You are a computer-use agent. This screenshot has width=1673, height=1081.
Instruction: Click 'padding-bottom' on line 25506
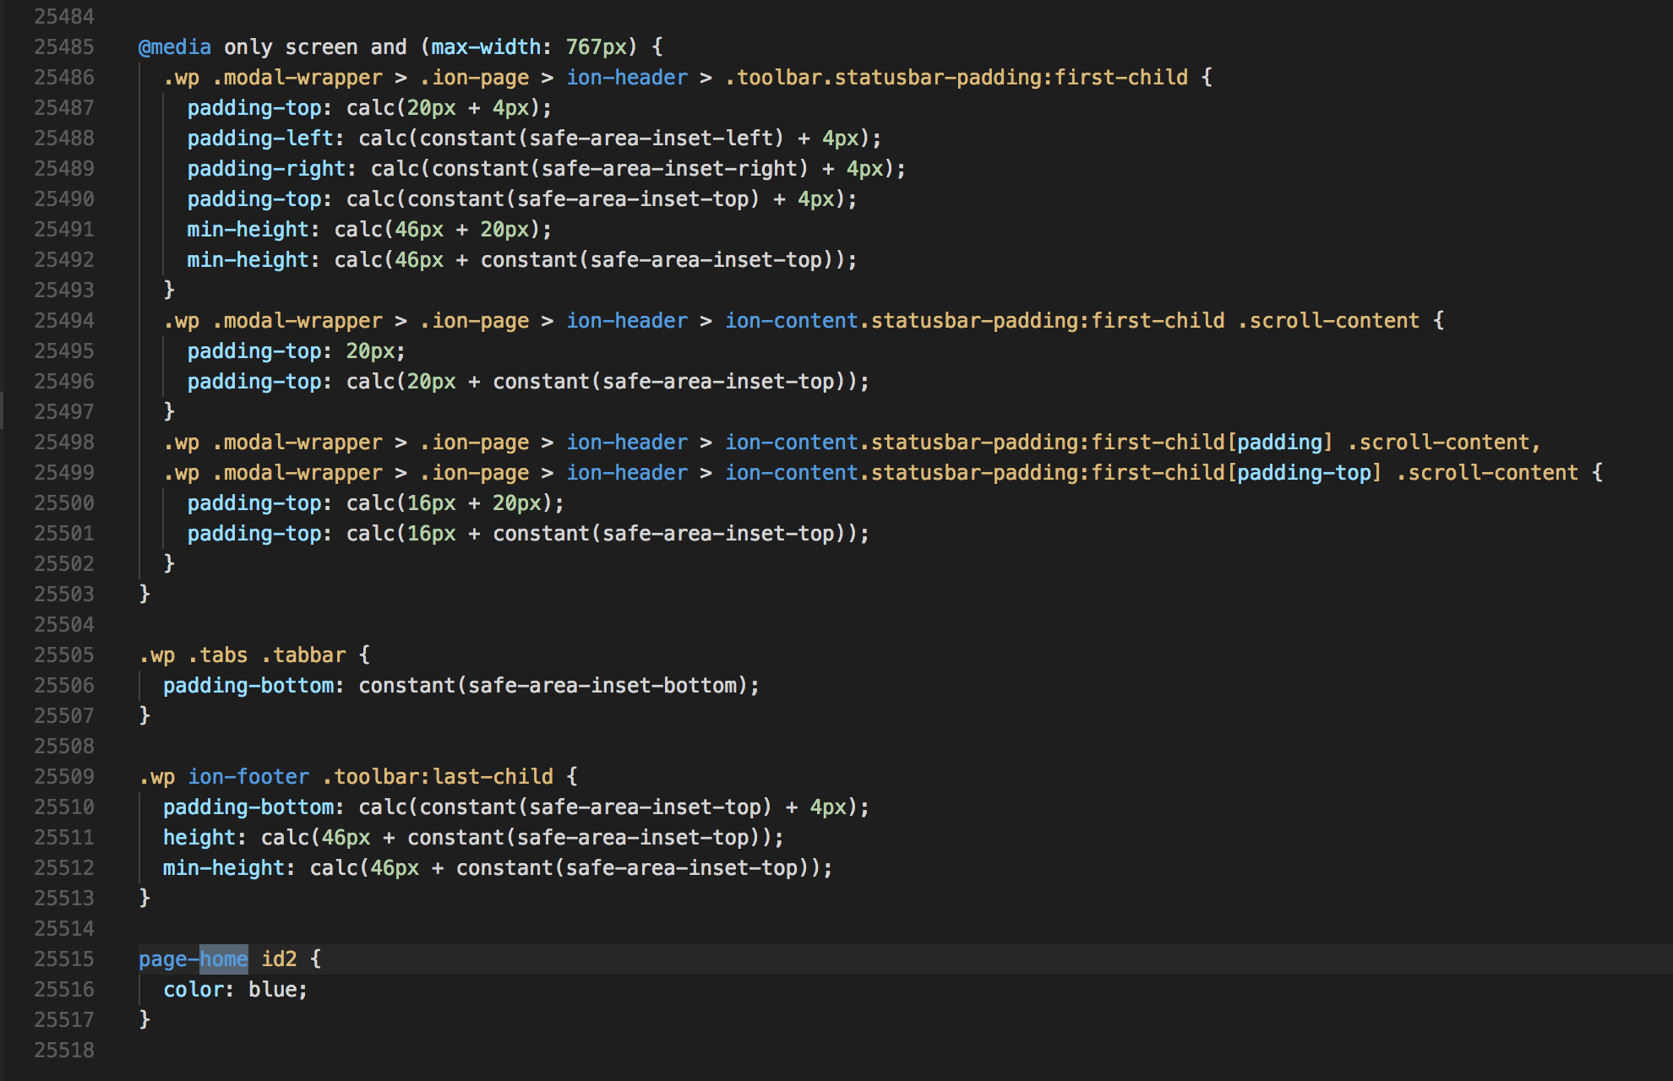[x=248, y=686]
